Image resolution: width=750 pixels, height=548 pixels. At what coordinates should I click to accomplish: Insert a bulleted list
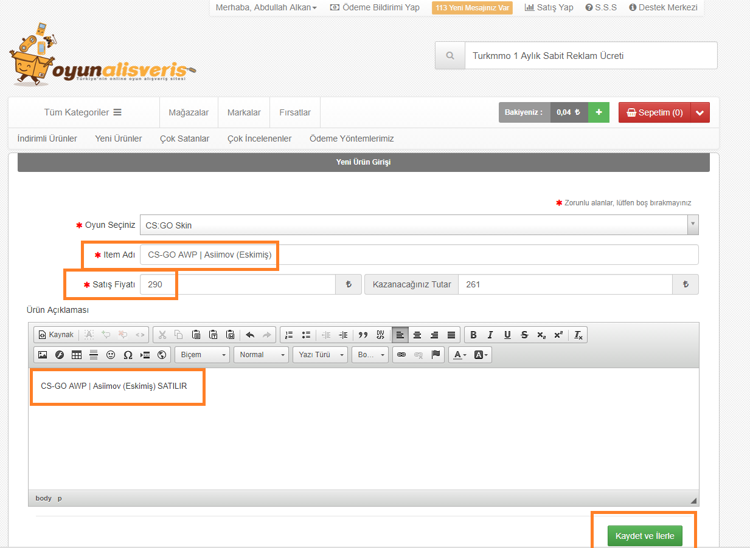click(307, 335)
